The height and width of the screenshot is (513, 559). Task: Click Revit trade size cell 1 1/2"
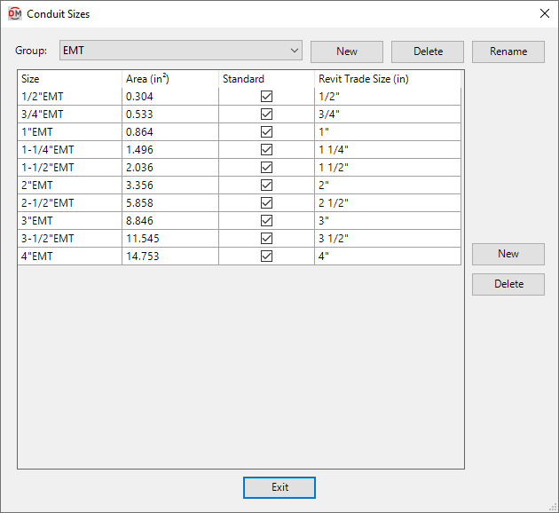(x=388, y=167)
